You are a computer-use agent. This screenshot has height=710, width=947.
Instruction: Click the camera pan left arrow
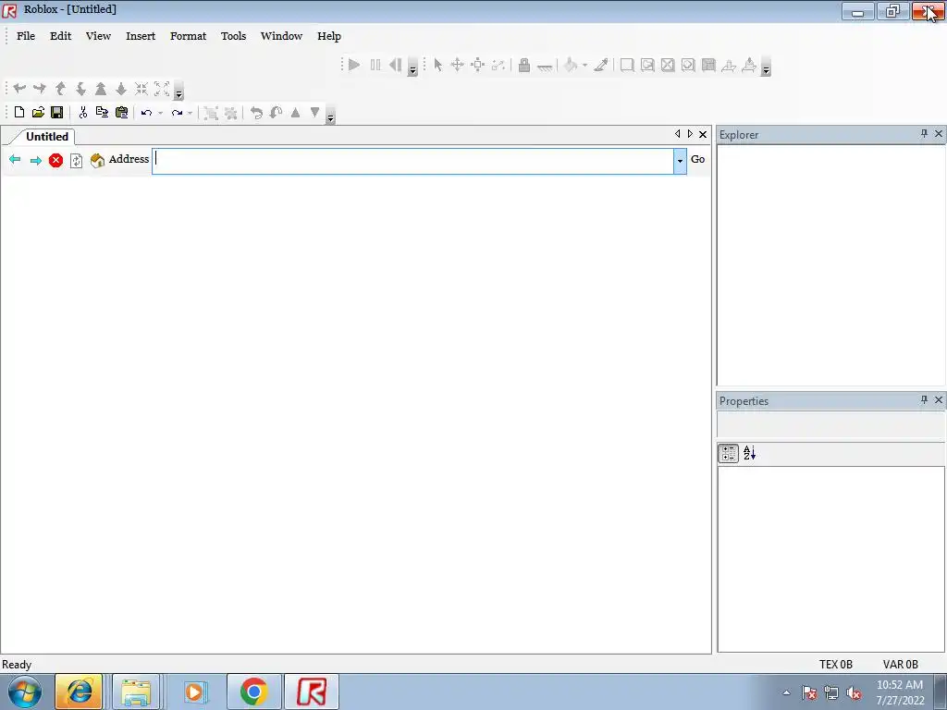point(19,89)
